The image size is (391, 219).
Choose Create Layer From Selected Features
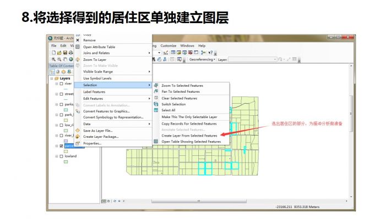click(189, 136)
